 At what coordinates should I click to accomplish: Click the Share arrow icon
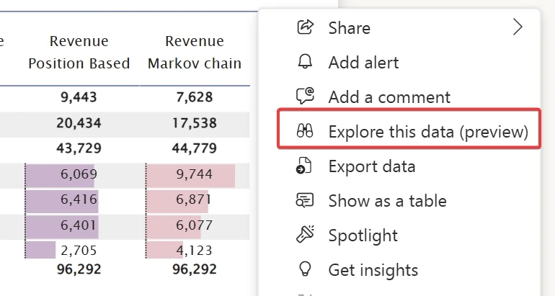[306, 28]
